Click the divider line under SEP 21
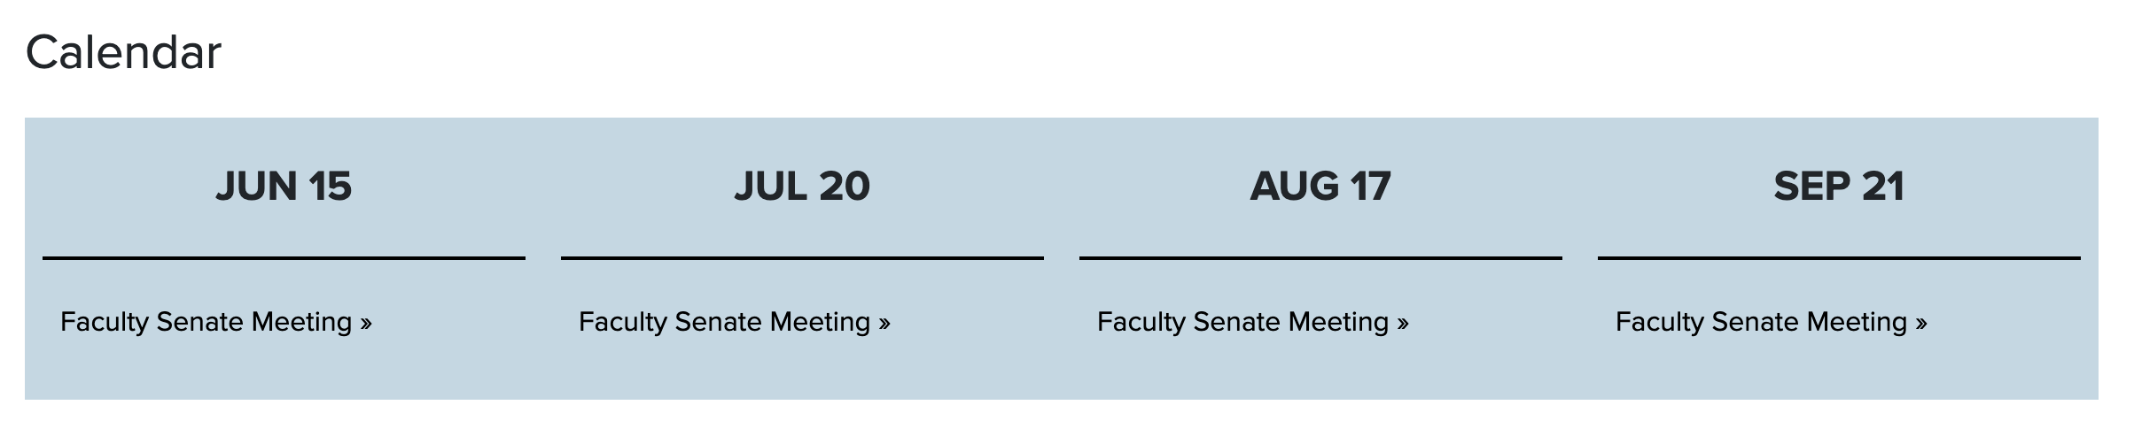Viewport: 2134px width, 428px height. click(x=1839, y=258)
